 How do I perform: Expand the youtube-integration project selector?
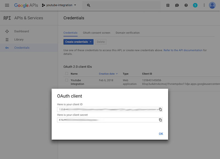[59, 5]
